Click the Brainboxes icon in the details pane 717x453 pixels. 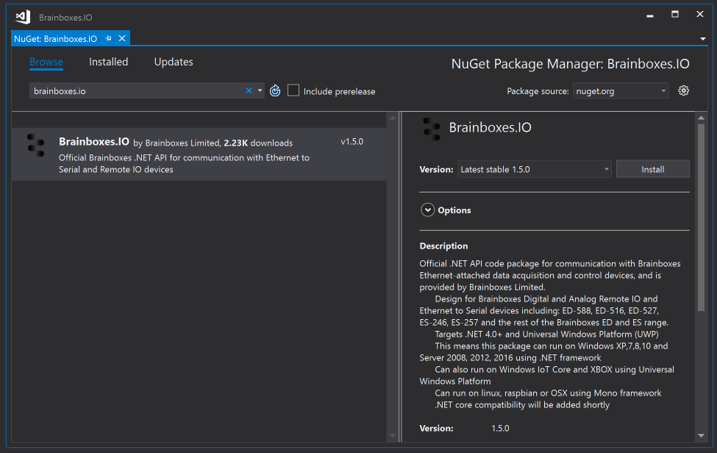tap(431, 129)
